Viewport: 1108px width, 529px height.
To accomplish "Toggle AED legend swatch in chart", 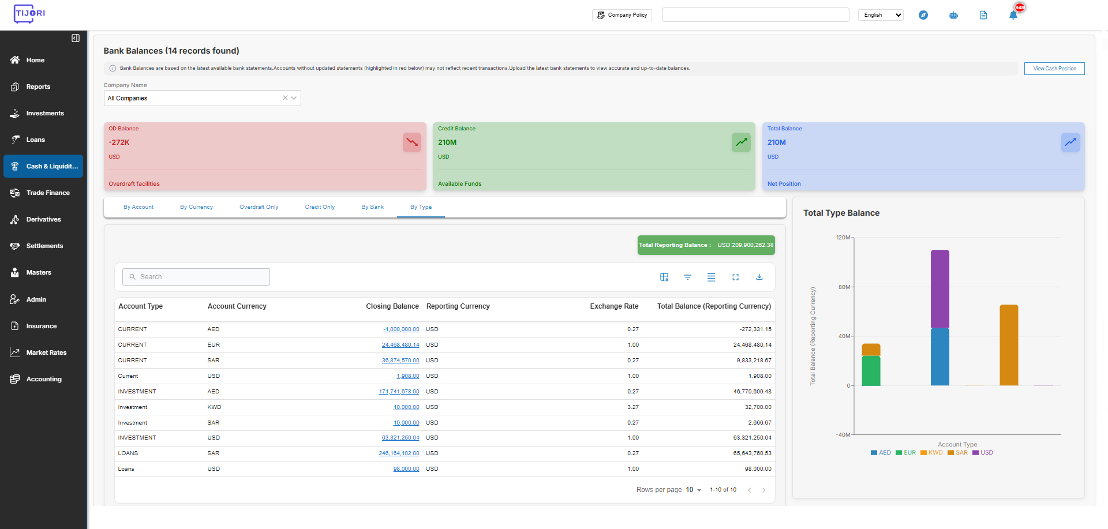I will point(874,453).
